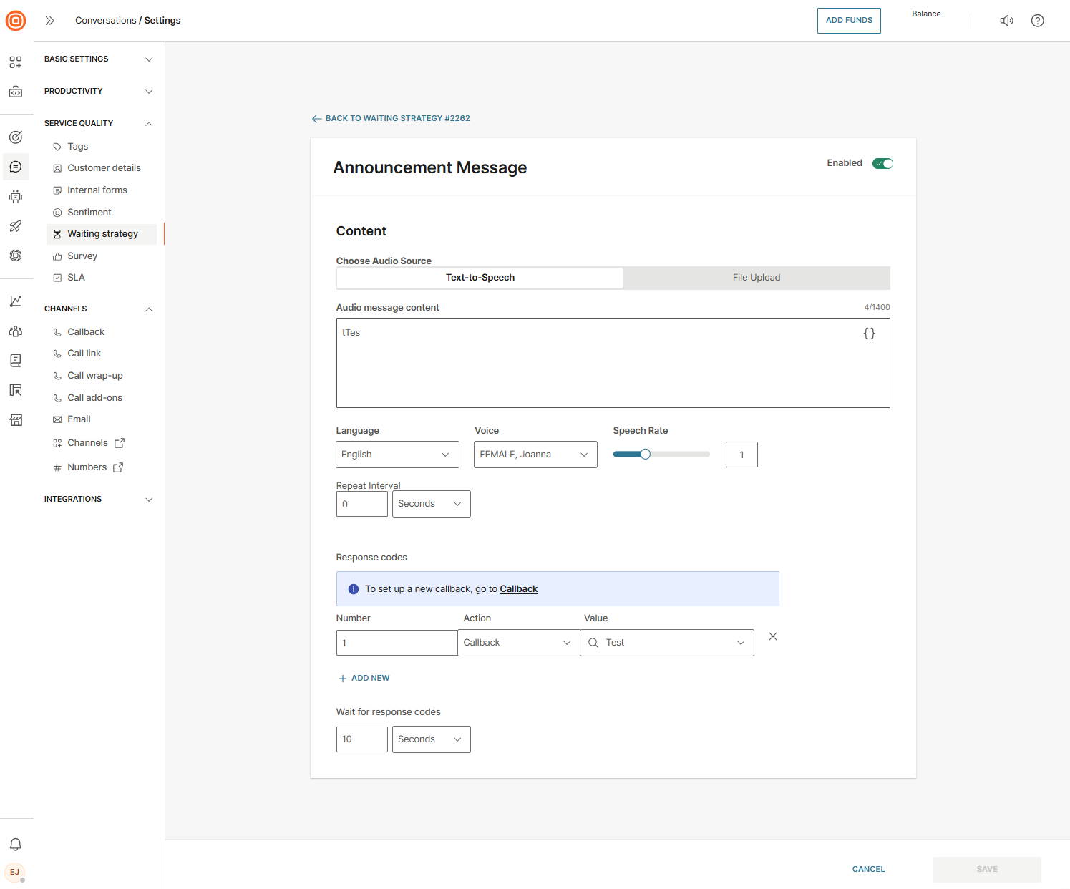Click the Speech Rate slider handle
The image size is (1070, 889).
[646, 454]
